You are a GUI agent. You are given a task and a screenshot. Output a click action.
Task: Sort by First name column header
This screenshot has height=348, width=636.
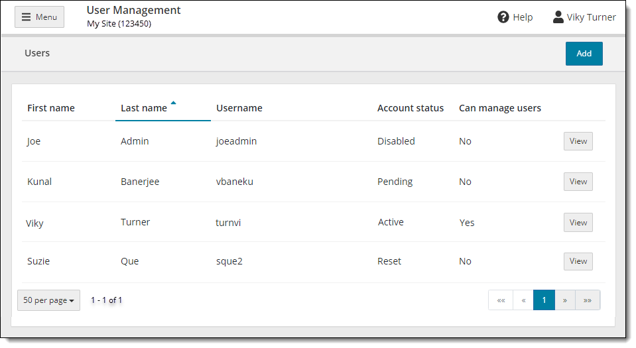click(x=51, y=108)
